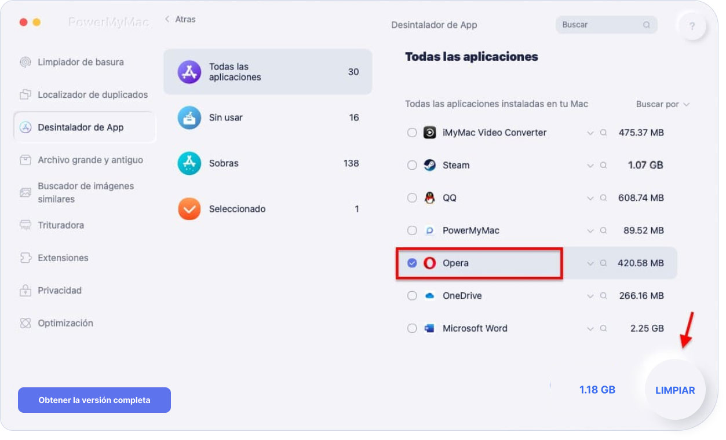Open Localizador de duplicados section

[x=93, y=94]
